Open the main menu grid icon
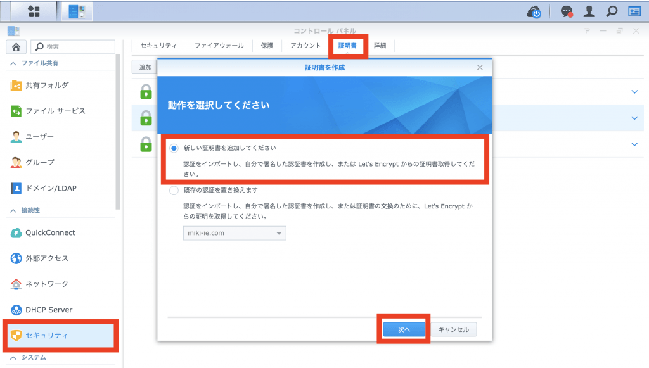 point(34,11)
